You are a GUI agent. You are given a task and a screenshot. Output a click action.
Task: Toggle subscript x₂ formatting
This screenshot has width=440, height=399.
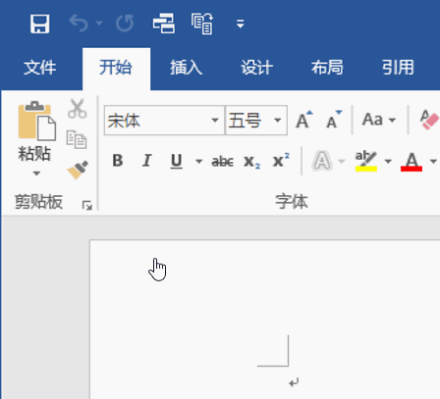(x=251, y=162)
